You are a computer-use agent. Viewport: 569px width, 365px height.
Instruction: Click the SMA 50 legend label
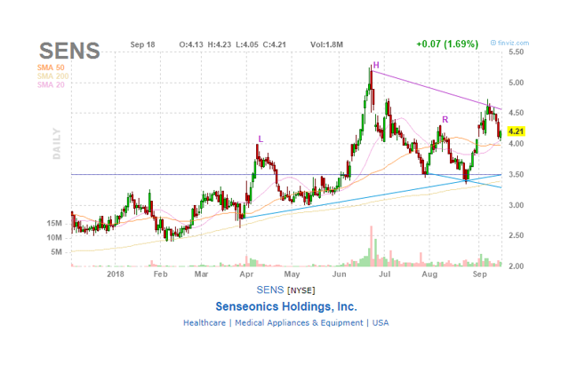tap(51, 67)
